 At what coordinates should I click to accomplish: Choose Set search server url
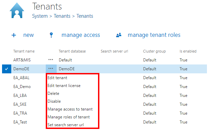pos(66,125)
